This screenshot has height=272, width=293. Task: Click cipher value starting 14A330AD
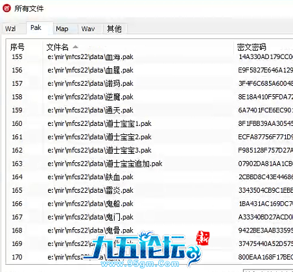click(266, 57)
